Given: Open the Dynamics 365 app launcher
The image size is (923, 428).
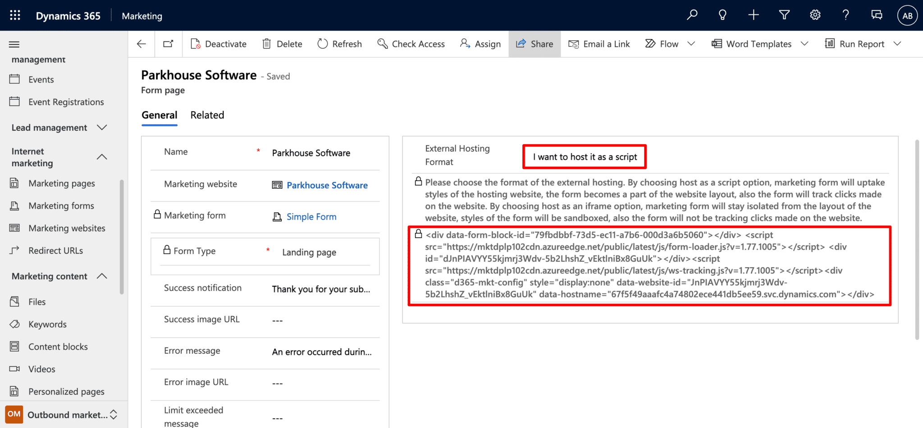Looking at the screenshot, I should tap(15, 15).
